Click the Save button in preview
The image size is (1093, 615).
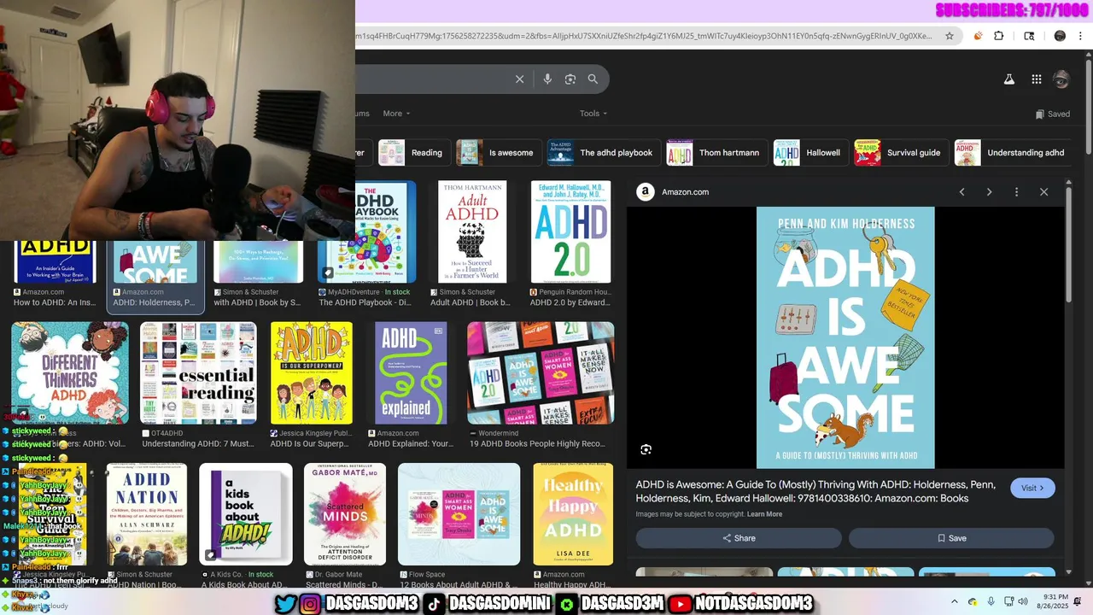tap(951, 538)
